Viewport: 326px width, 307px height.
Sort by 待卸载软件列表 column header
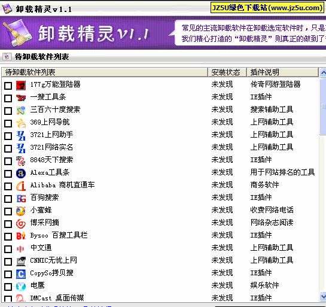[105, 72]
